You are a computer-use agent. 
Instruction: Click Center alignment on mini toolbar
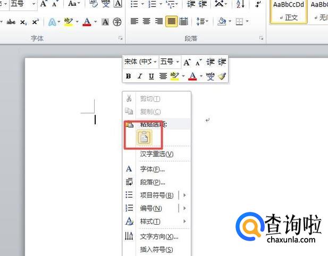pyautogui.click(x=163, y=76)
